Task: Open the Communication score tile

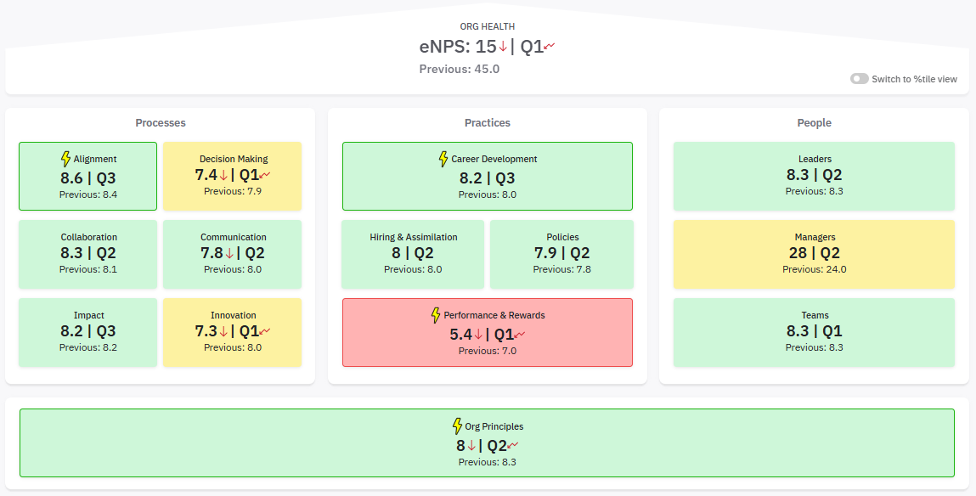Action: (x=232, y=253)
